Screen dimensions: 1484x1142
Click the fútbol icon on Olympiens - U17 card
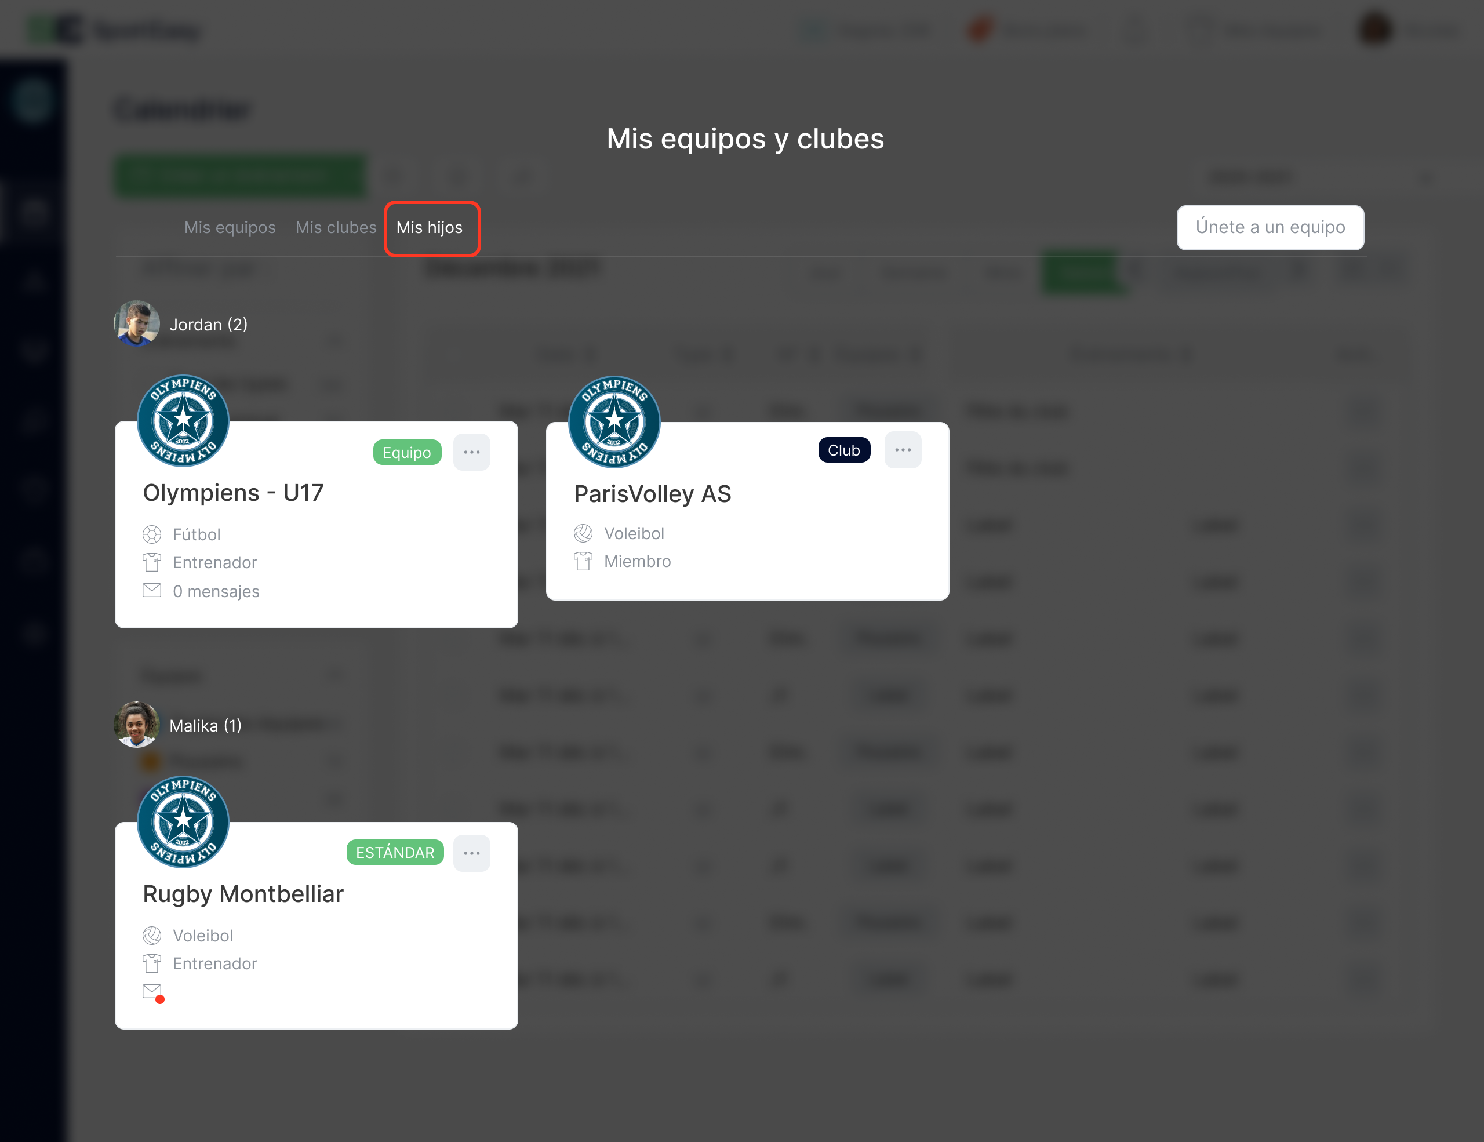(x=152, y=534)
